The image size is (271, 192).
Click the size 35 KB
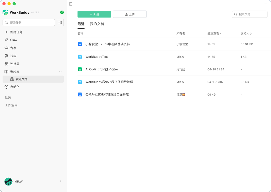[x=245, y=82]
